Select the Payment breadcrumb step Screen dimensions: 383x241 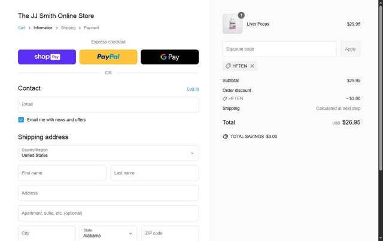[92, 28]
